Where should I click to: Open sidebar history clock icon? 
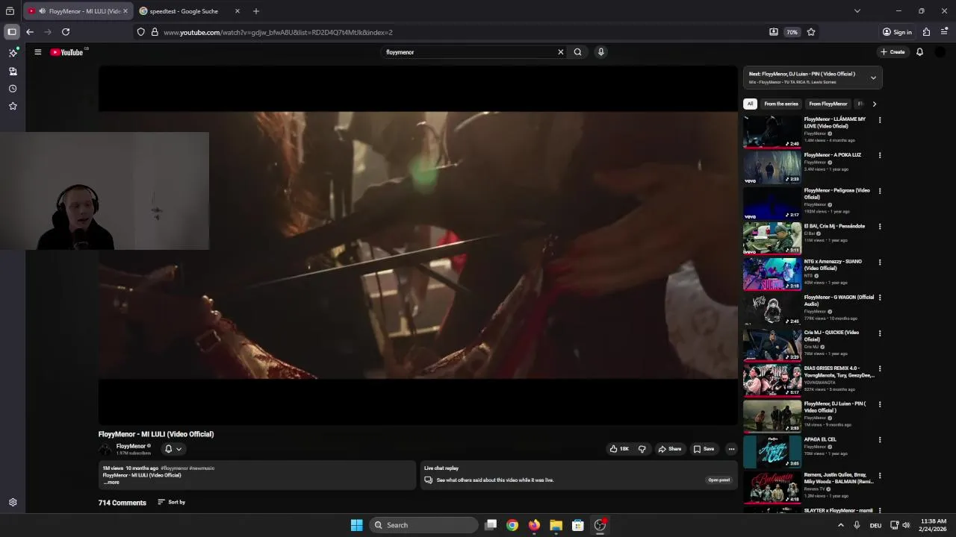click(x=13, y=89)
